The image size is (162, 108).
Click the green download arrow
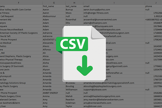pos(85,65)
